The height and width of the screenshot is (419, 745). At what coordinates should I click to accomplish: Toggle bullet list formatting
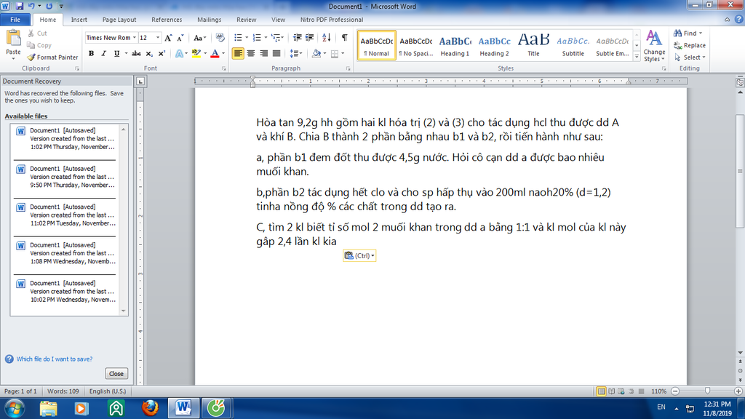coord(238,38)
